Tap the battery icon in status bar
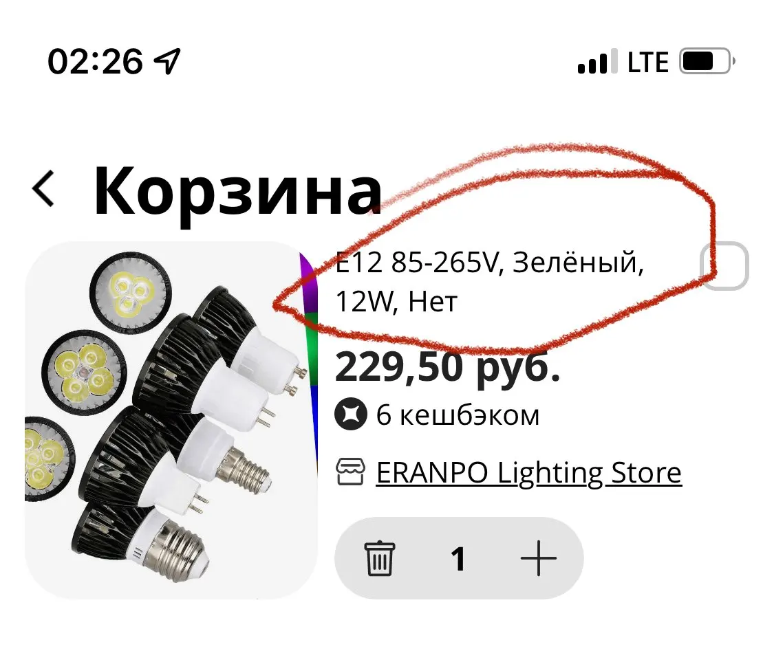 (x=707, y=61)
